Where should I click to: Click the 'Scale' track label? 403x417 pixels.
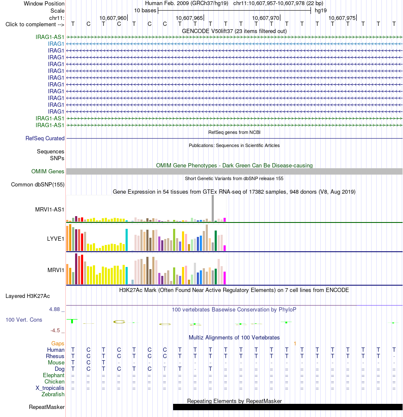coord(58,11)
